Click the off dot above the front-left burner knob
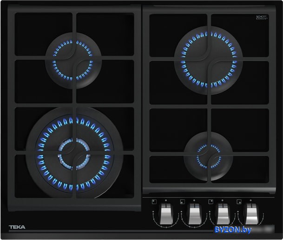 [x=194, y=200]
